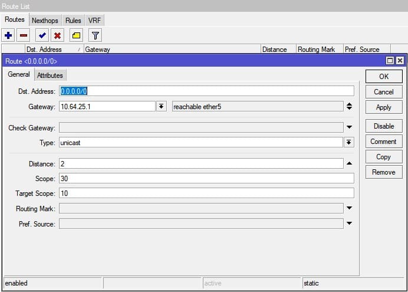
Task: Expand the Check Gateway field
Action: 349,127
